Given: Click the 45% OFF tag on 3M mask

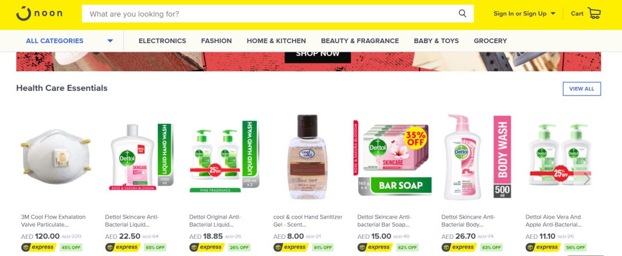Looking at the screenshot, I should pyautogui.click(x=71, y=248).
